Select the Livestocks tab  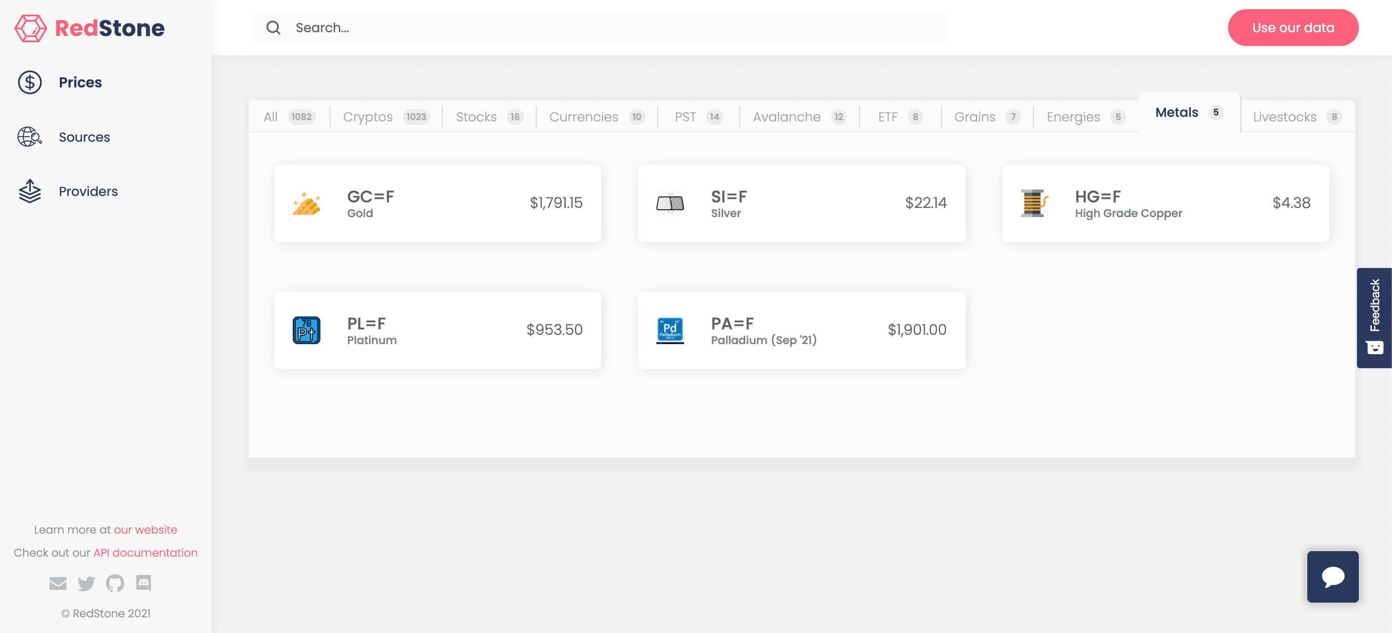click(x=1297, y=117)
